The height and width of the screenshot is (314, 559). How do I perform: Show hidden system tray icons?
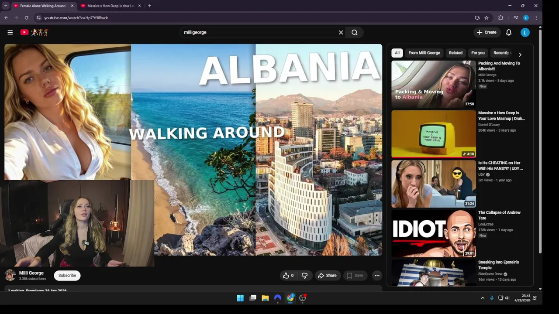click(x=483, y=298)
